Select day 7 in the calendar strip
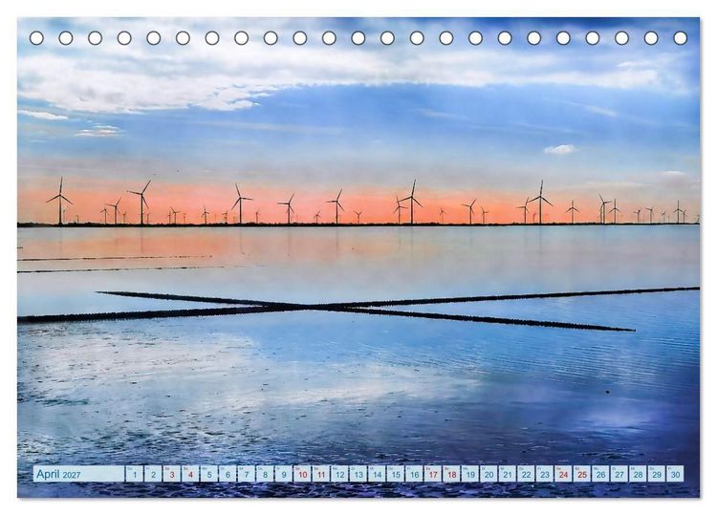 [246, 474]
